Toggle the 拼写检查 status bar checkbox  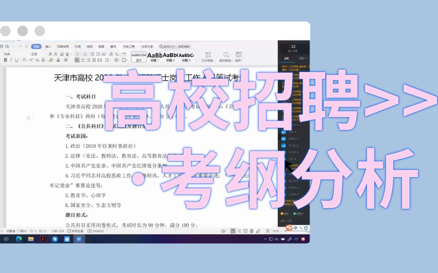75,231
